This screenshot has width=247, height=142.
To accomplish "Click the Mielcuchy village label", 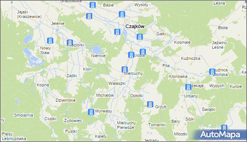I will click(x=134, y=73).
